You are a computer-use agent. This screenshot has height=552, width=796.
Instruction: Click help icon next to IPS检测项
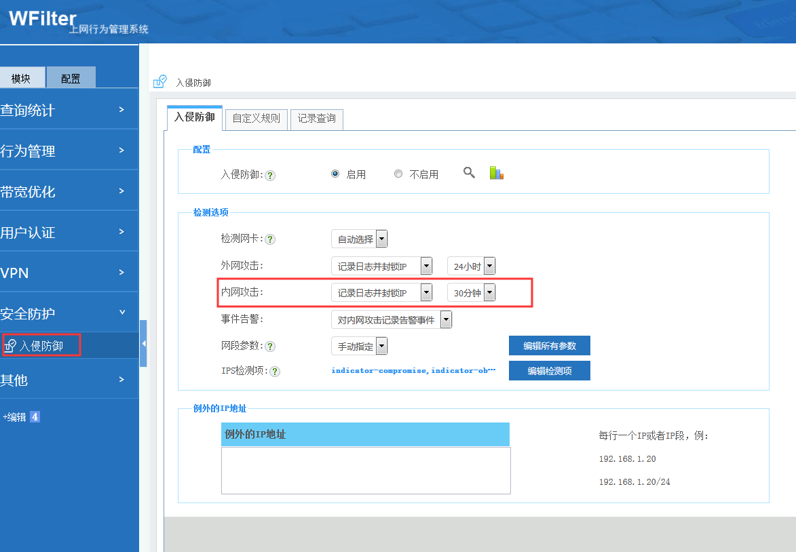tap(275, 372)
